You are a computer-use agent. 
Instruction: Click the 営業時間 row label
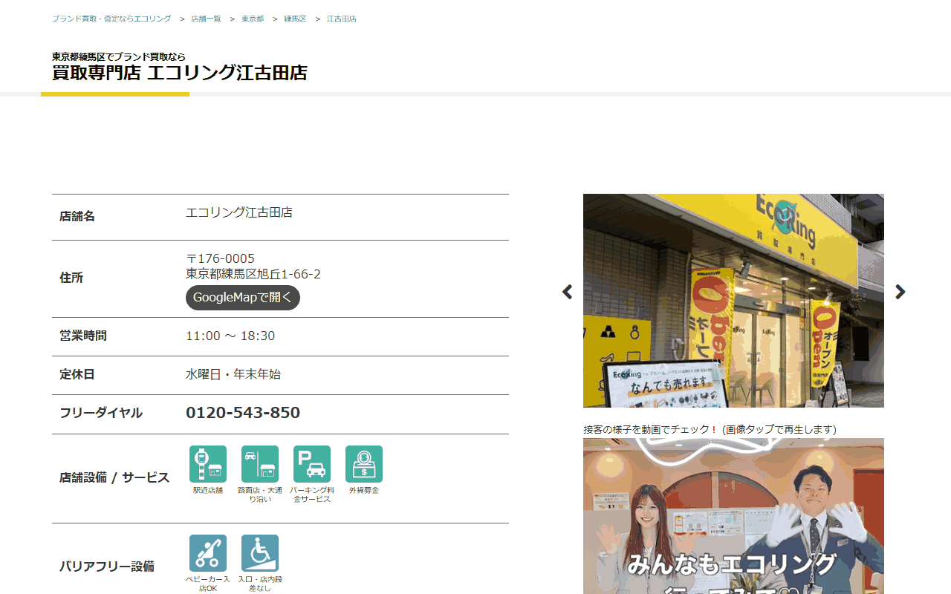tap(83, 336)
